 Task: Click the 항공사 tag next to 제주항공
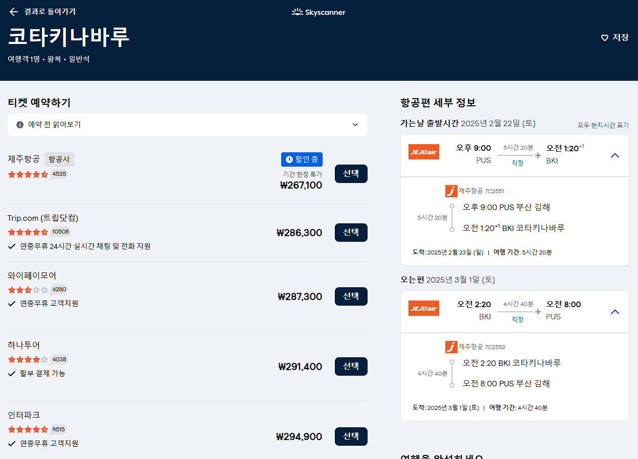pyautogui.click(x=59, y=159)
